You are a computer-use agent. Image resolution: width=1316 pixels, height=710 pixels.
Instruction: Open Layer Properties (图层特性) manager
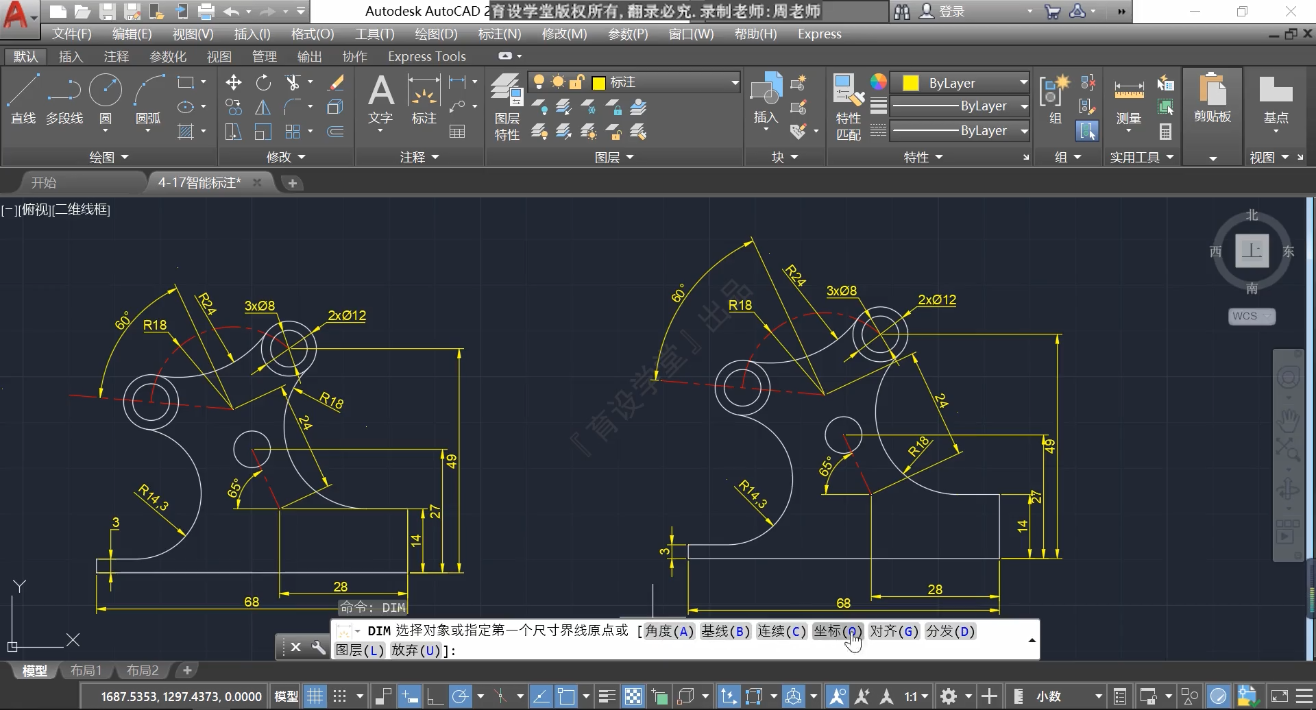(x=507, y=106)
